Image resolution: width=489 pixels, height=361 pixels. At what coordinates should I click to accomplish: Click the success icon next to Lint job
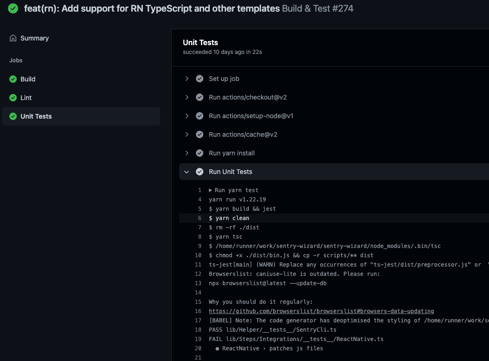[13, 98]
